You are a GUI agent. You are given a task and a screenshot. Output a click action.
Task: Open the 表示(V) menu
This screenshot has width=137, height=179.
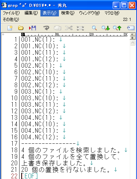pos(50,13)
